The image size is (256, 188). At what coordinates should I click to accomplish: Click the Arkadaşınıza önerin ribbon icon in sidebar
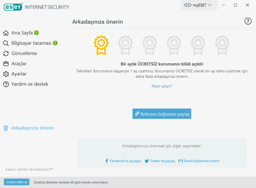click(6, 128)
